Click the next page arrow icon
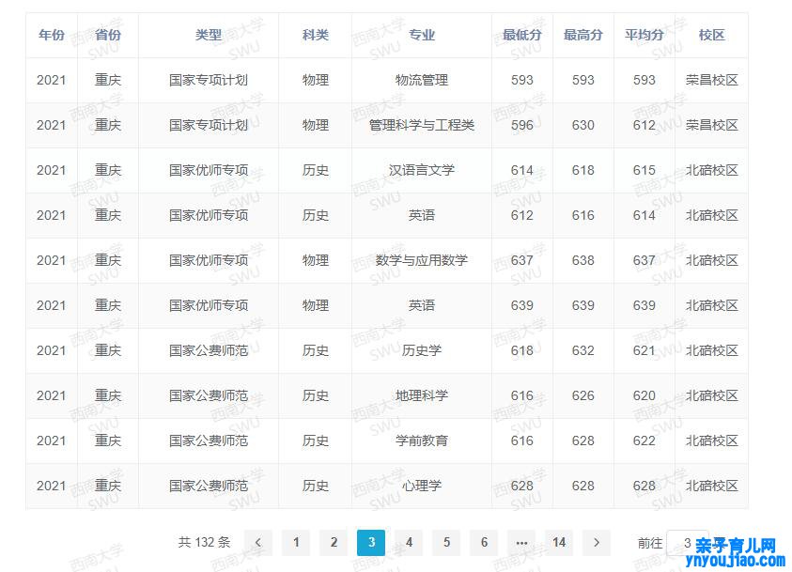This screenshot has height=572, width=792. pos(597,543)
